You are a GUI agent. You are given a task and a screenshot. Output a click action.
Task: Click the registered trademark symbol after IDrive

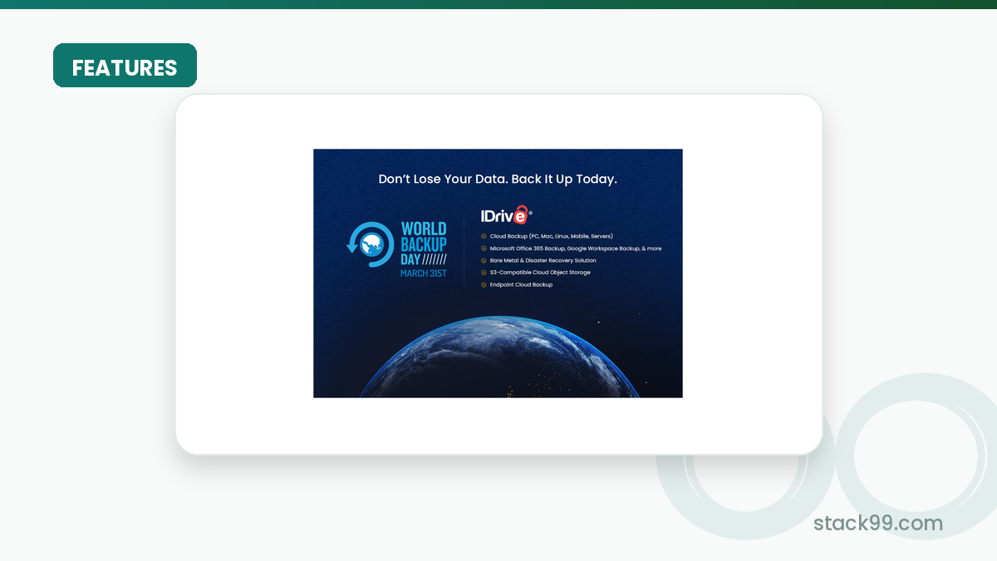(x=532, y=212)
